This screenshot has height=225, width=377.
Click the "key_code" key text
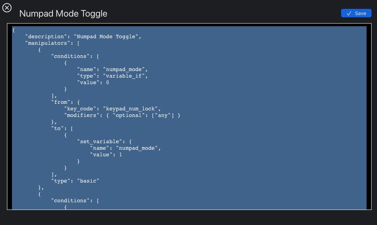(80, 109)
